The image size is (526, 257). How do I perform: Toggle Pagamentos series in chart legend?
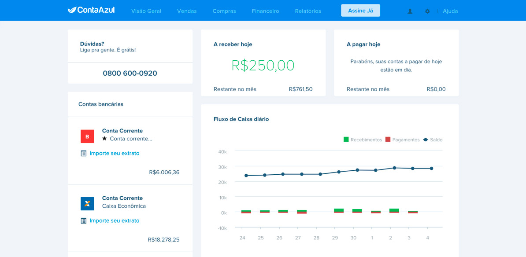pyautogui.click(x=402, y=140)
